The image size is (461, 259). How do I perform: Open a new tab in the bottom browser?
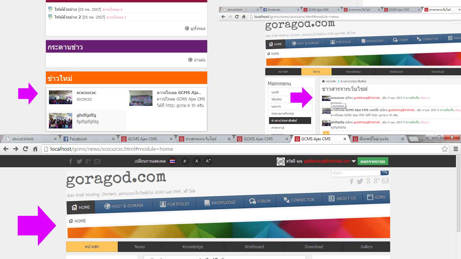(413, 139)
